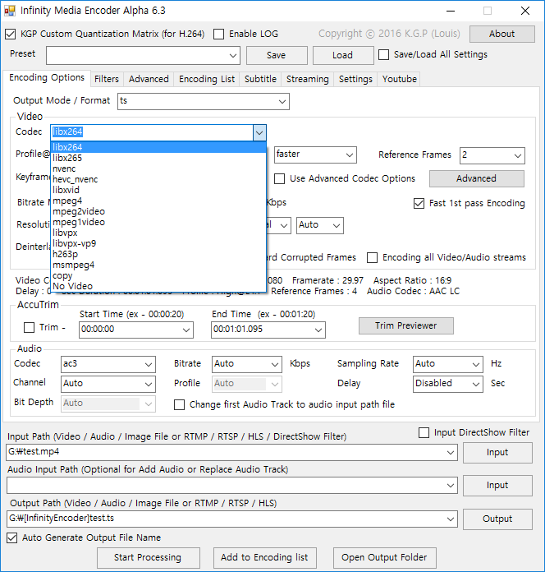Disable Fast 1st pass Encoding
Viewport: 545px width, 572px height.
click(419, 203)
